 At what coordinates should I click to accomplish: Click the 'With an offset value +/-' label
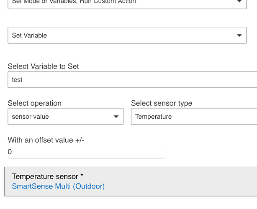[46, 140]
